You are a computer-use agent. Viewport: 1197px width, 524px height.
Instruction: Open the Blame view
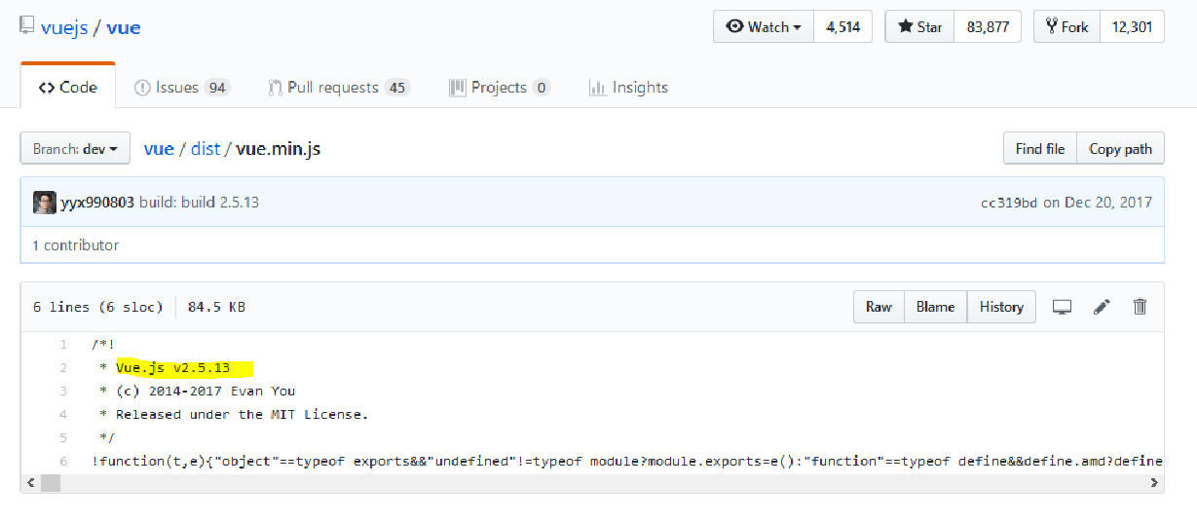coord(935,307)
